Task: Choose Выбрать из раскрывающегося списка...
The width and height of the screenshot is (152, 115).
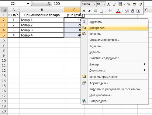Action: tap(115, 89)
